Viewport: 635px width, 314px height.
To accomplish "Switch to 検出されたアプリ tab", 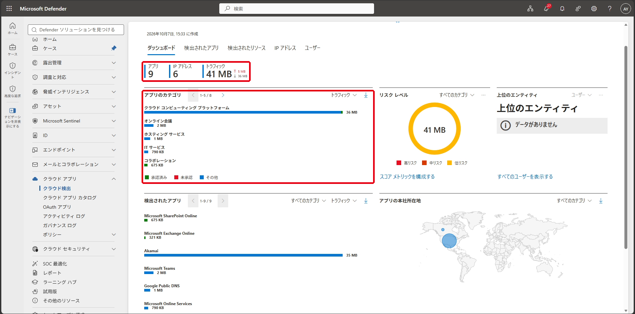I will [x=201, y=48].
